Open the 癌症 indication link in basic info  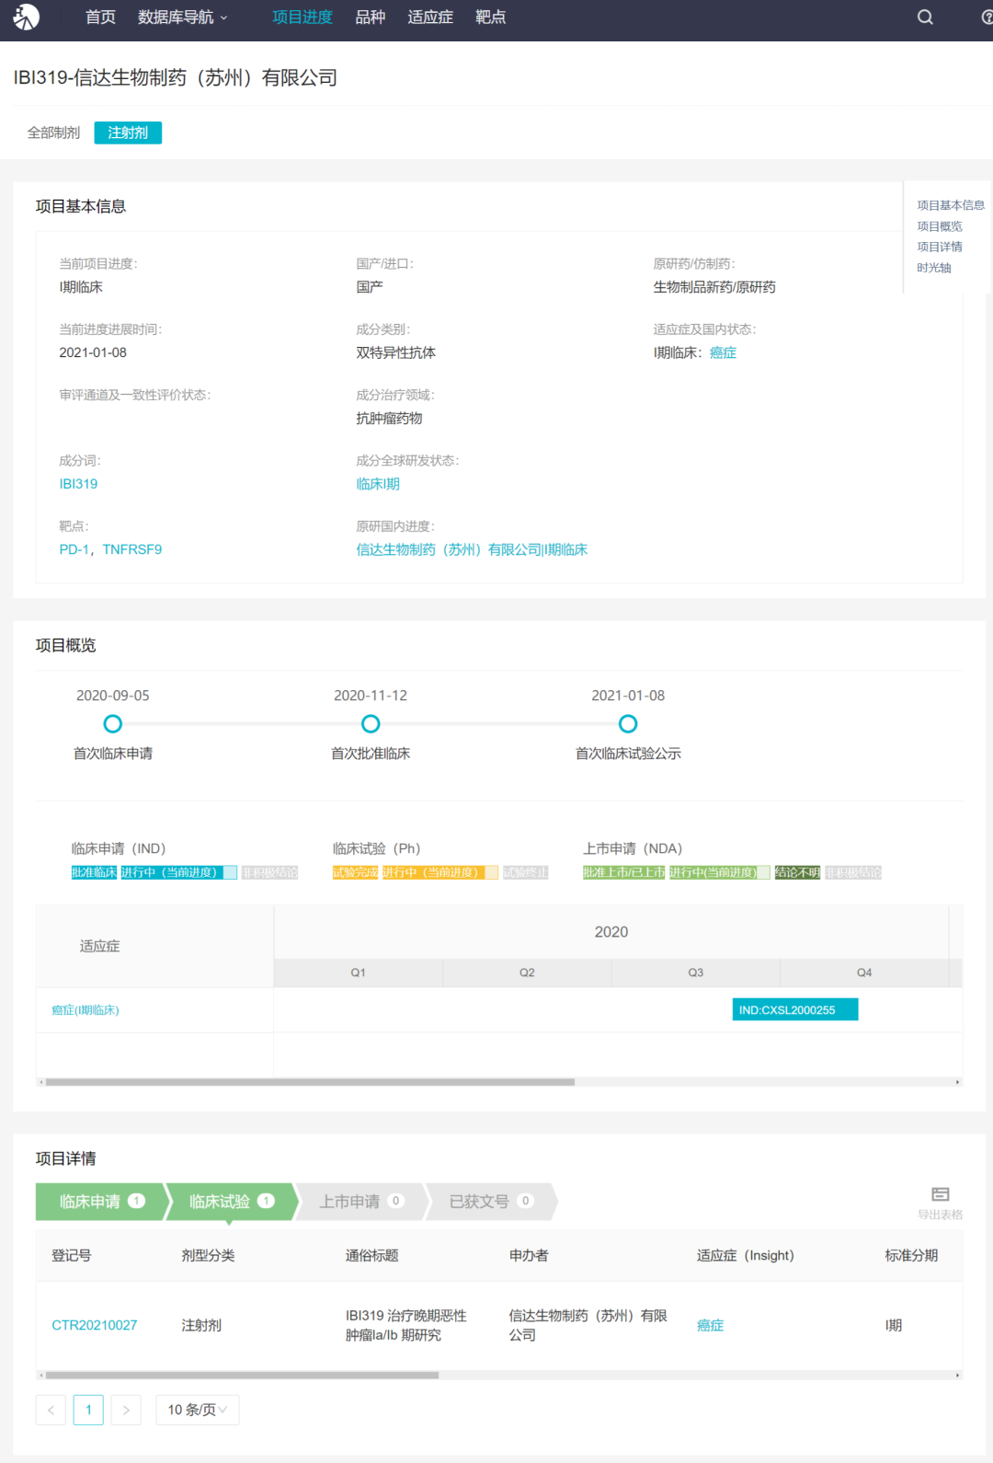[x=723, y=352]
